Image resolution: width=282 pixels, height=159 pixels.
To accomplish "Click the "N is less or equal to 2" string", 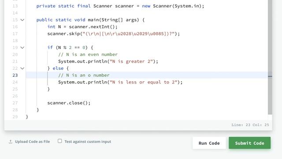I will (144, 82).
